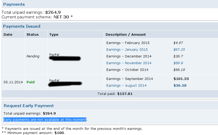Click the Payments title heading

[x=14, y=4]
